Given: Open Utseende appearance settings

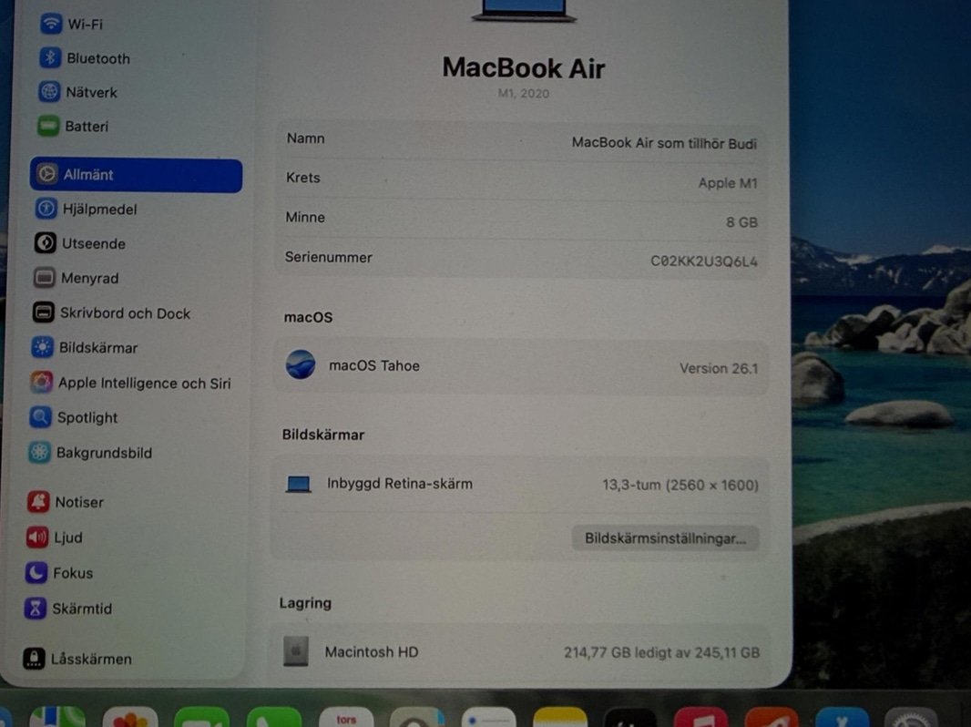Looking at the screenshot, I should pos(79,243).
